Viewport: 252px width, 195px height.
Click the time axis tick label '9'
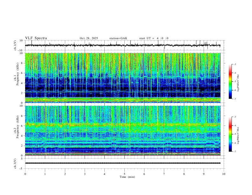tap(204, 174)
